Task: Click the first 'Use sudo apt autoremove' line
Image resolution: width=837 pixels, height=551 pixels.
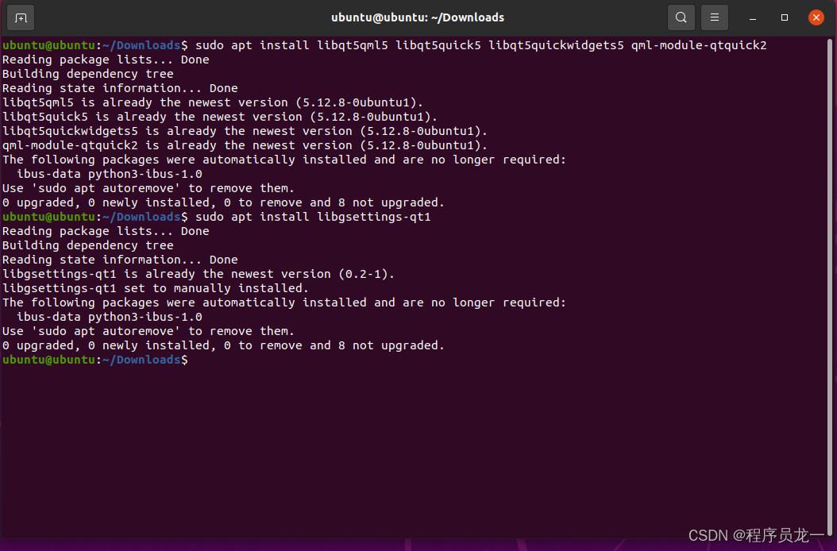Action: 148,188
